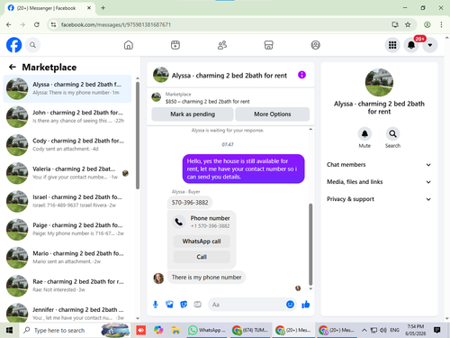Open the Jennifer conversation in list
The height and width of the screenshot is (338, 450).
67,313
